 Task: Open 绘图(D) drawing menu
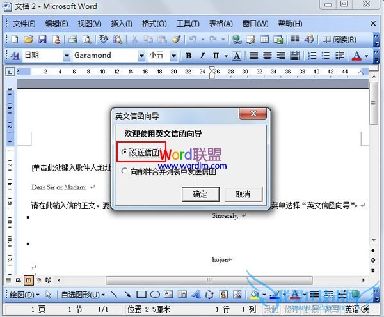pos(24,294)
